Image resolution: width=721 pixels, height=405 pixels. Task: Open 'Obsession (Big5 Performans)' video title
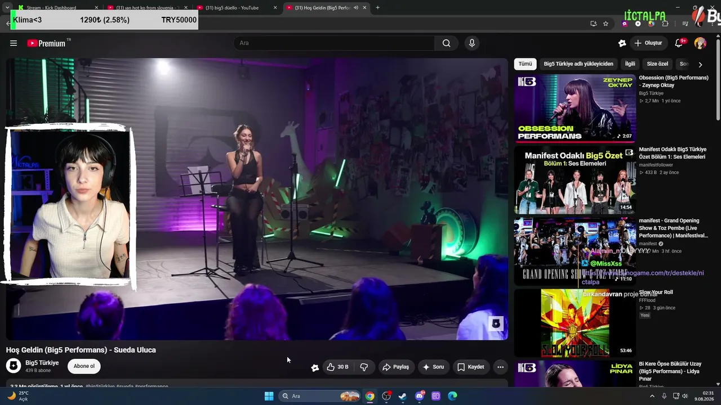pyautogui.click(x=674, y=82)
